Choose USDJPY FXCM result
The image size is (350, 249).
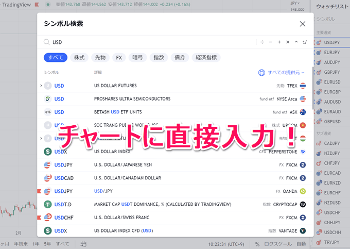(175, 165)
